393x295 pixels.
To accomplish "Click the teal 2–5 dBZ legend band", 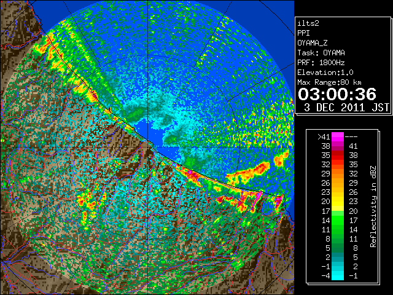I will tap(338, 258).
